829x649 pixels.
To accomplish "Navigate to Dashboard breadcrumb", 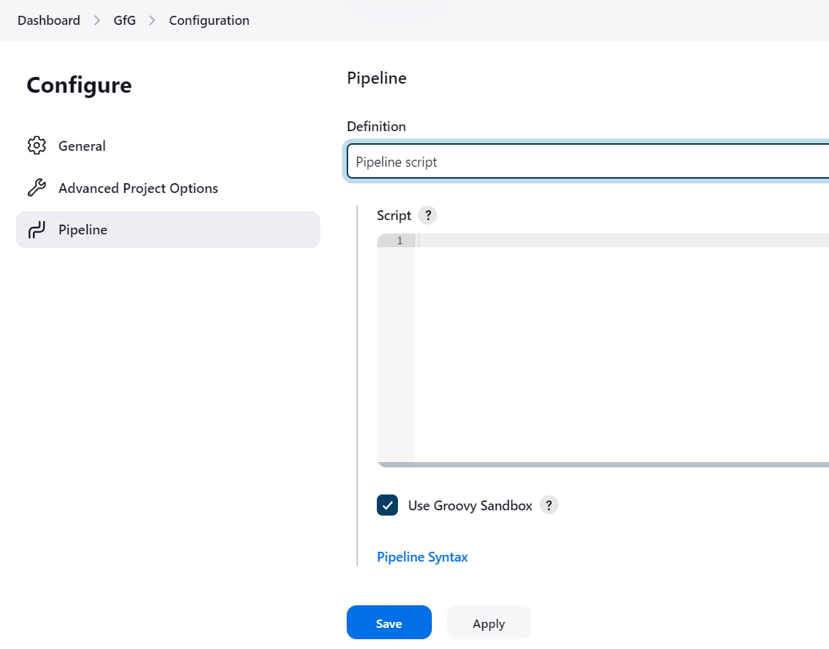I will pos(49,20).
